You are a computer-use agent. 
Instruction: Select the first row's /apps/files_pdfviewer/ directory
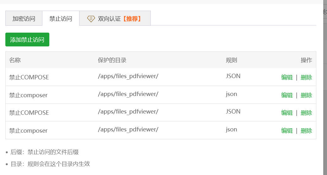tap(128, 76)
